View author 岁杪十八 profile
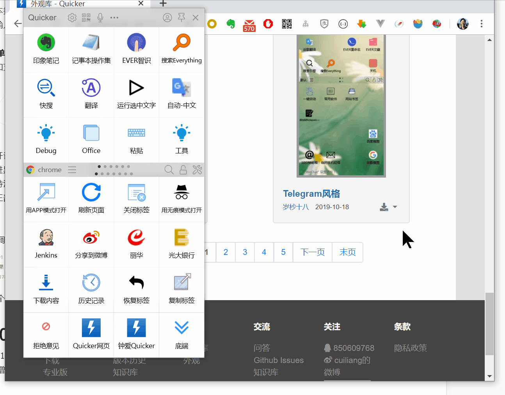The height and width of the screenshot is (395, 505). [296, 207]
